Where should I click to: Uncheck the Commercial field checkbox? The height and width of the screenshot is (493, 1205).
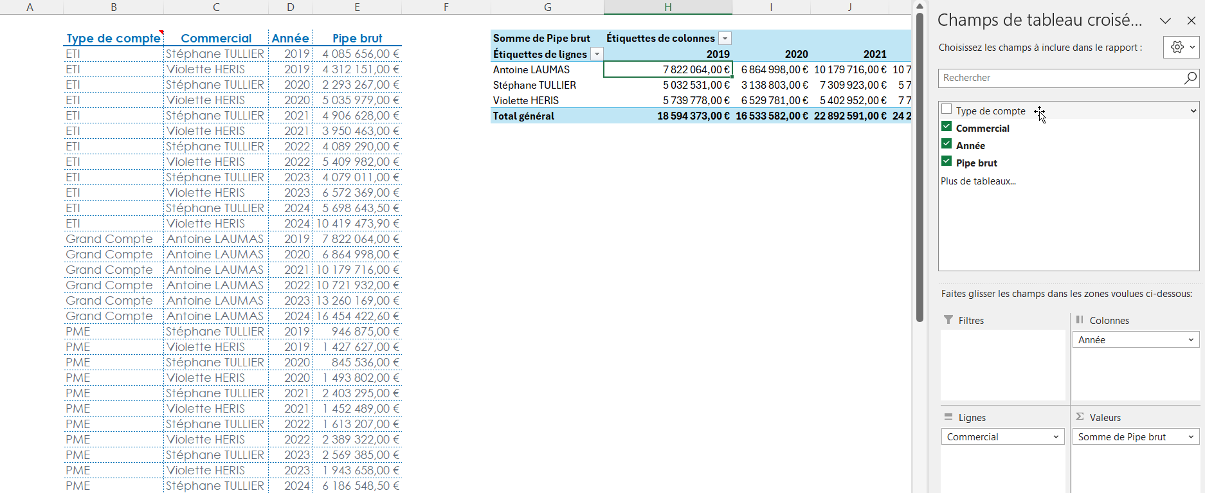[x=947, y=127]
